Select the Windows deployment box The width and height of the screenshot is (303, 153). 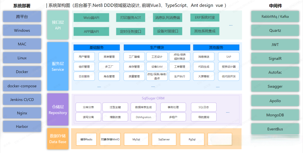(22, 30)
